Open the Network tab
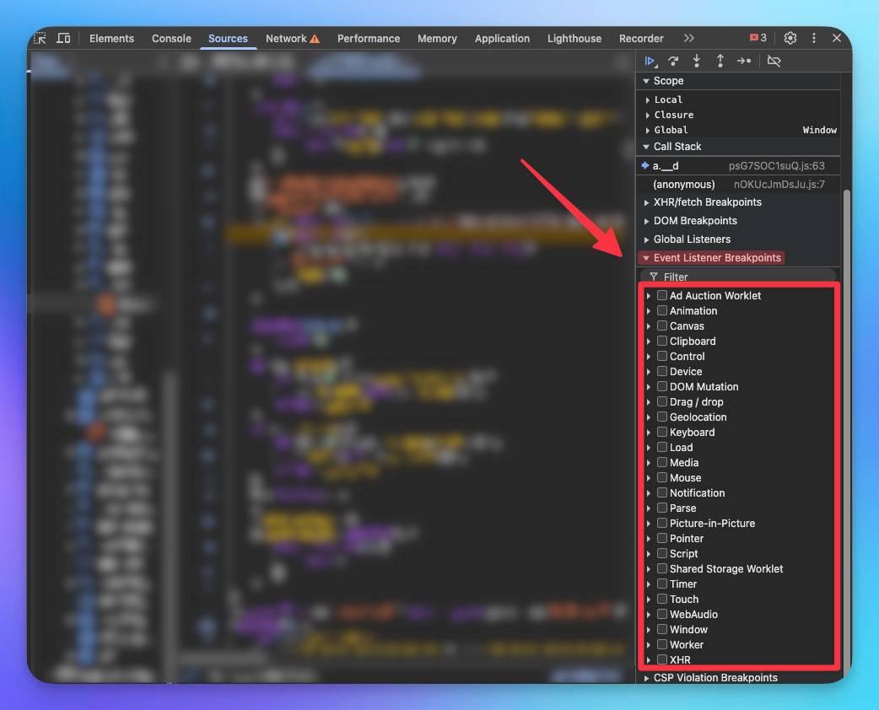 286,39
